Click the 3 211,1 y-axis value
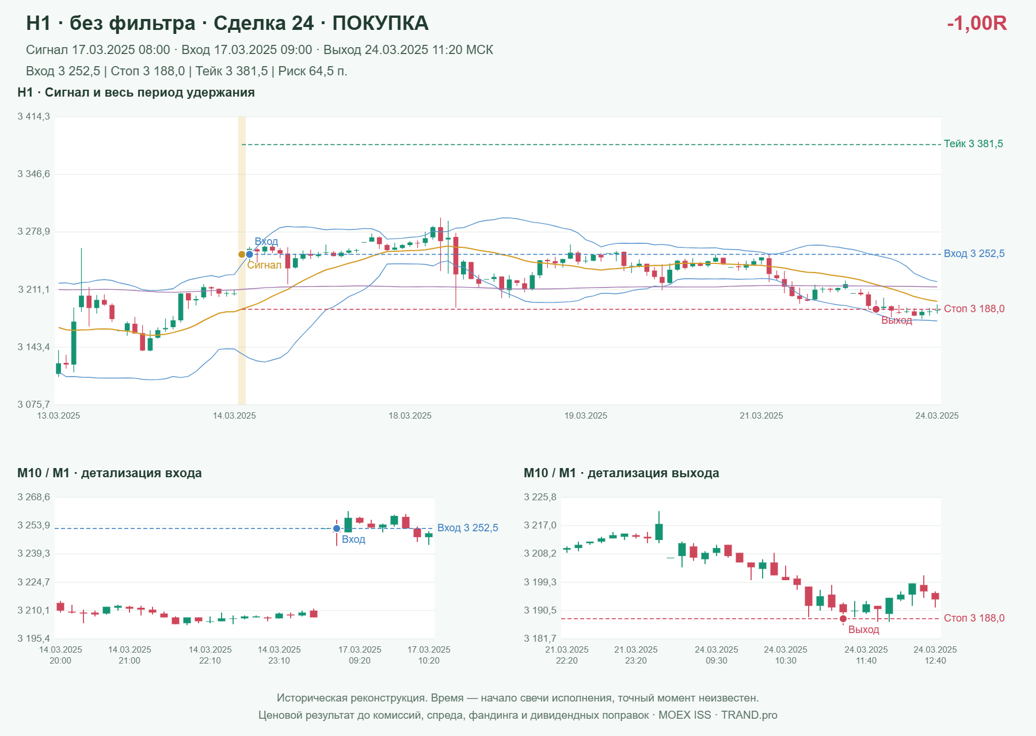 (33, 289)
